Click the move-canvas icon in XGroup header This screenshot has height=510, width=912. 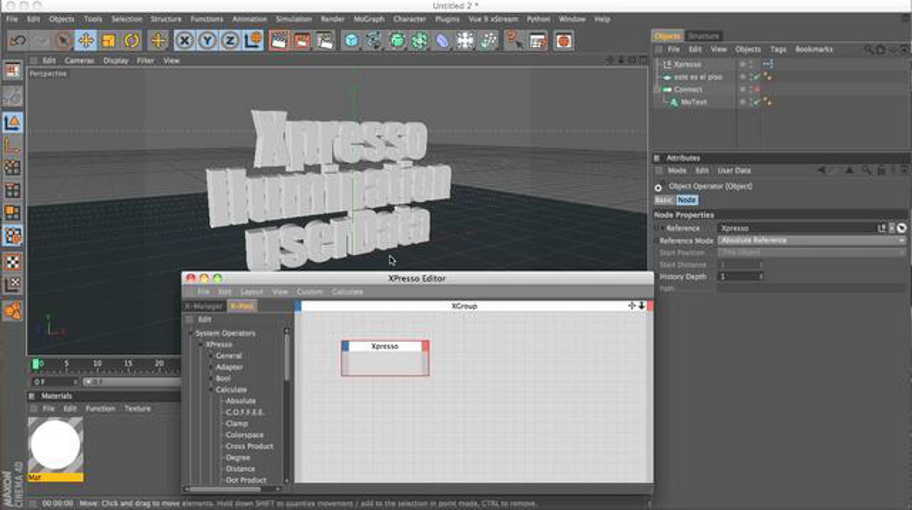(632, 306)
